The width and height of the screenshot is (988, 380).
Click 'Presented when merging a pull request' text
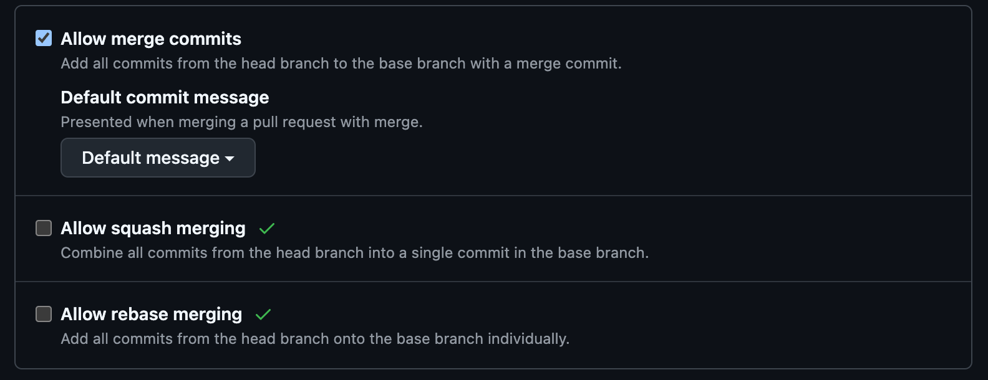pyautogui.click(x=241, y=122)
